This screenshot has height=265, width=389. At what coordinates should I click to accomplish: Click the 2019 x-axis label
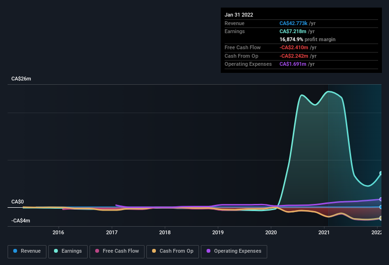point(218,232)
